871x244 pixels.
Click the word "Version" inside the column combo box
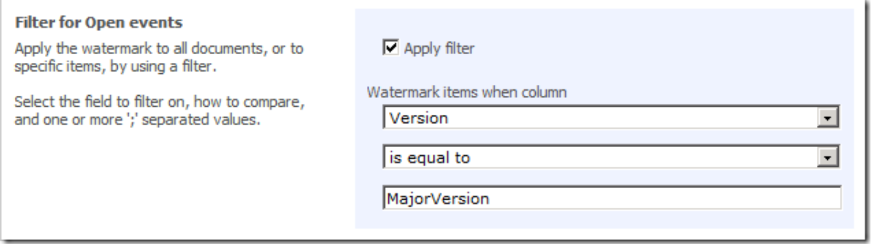(x=419, y=118)
